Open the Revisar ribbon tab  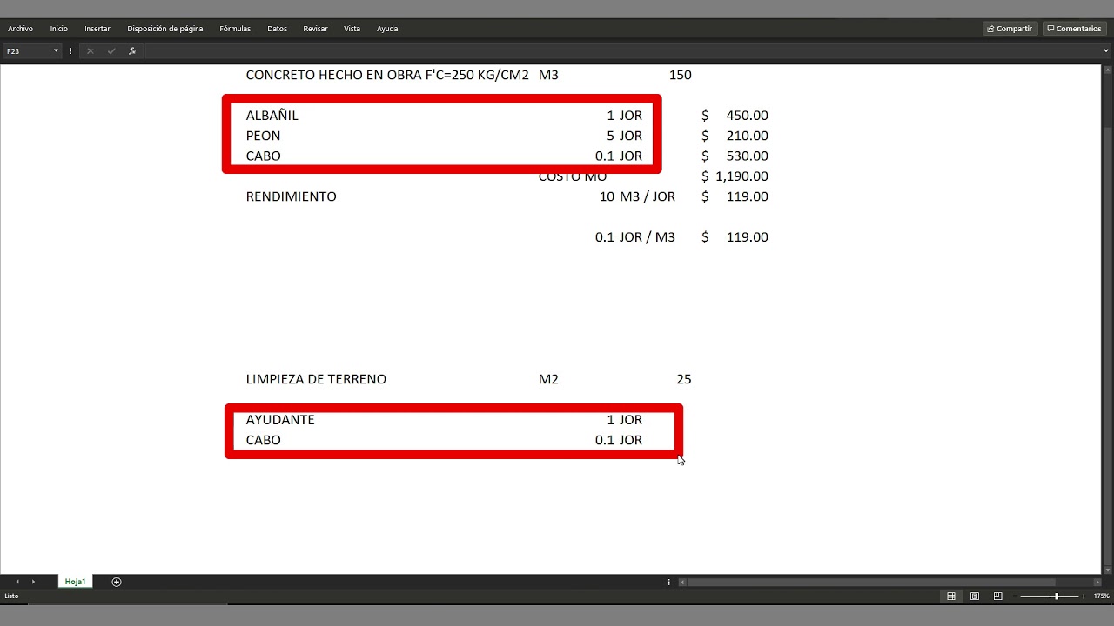(x=315, y=29)
